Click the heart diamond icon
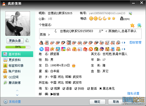This screenshot has width=146, height=106. (63, 43)
